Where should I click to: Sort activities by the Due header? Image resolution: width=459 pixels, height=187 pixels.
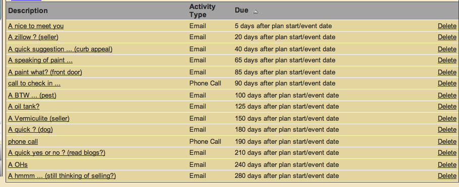tap(241, 10)
